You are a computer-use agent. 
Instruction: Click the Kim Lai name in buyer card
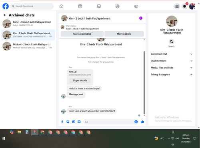[73, 72]
